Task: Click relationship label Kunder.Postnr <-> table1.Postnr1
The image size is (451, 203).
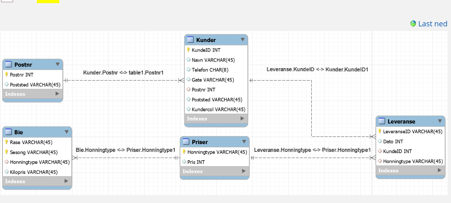Action: pos(123,73)
